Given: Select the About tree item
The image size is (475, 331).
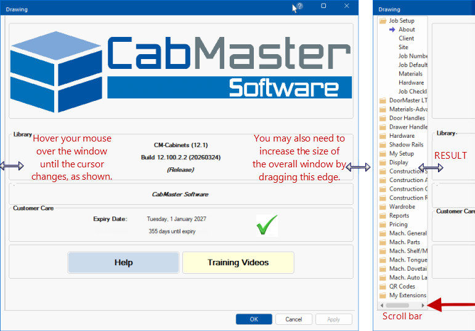Looking at the screenshot, I should click(x=407, y=30).
